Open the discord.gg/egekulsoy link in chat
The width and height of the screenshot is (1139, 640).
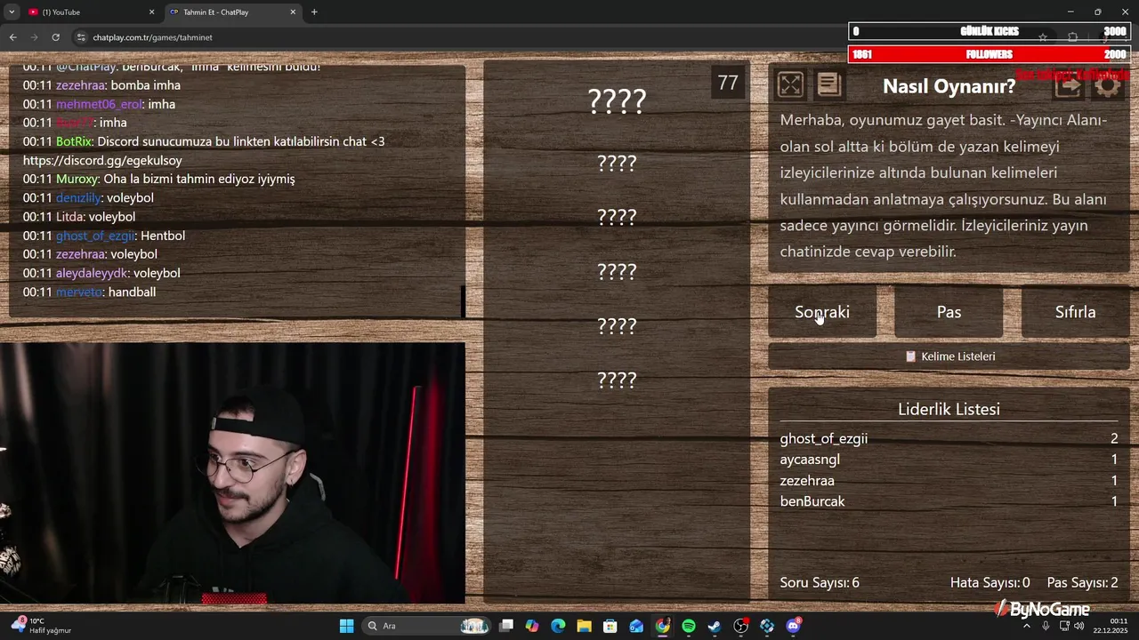point(102,160)
